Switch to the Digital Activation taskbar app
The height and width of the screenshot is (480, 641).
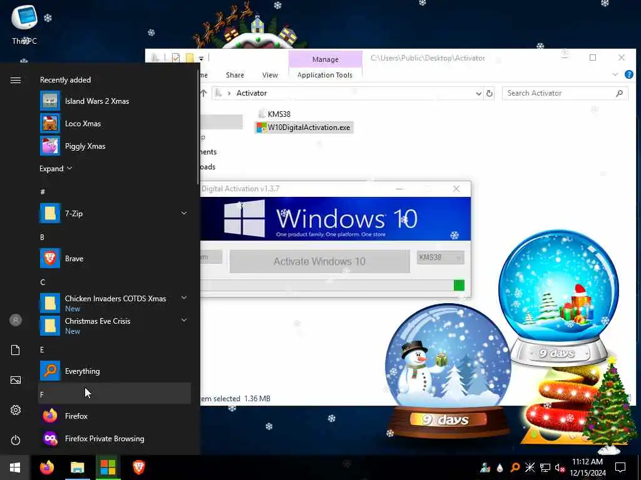pos(108,467)
